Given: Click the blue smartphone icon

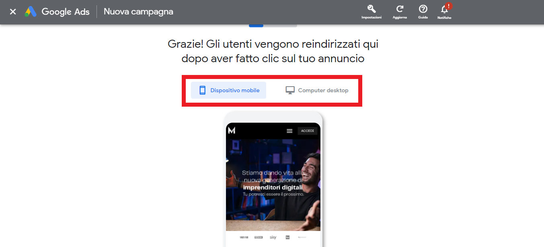Looking at the screenshot, I should [x=203, y=90].
